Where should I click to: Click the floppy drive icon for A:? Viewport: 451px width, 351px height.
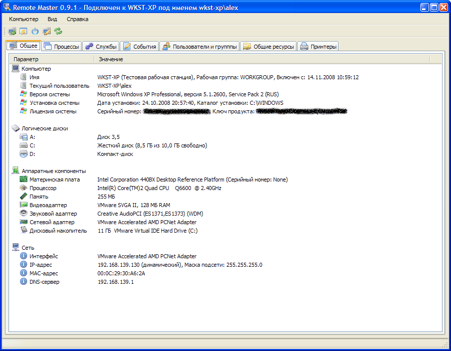24,137
